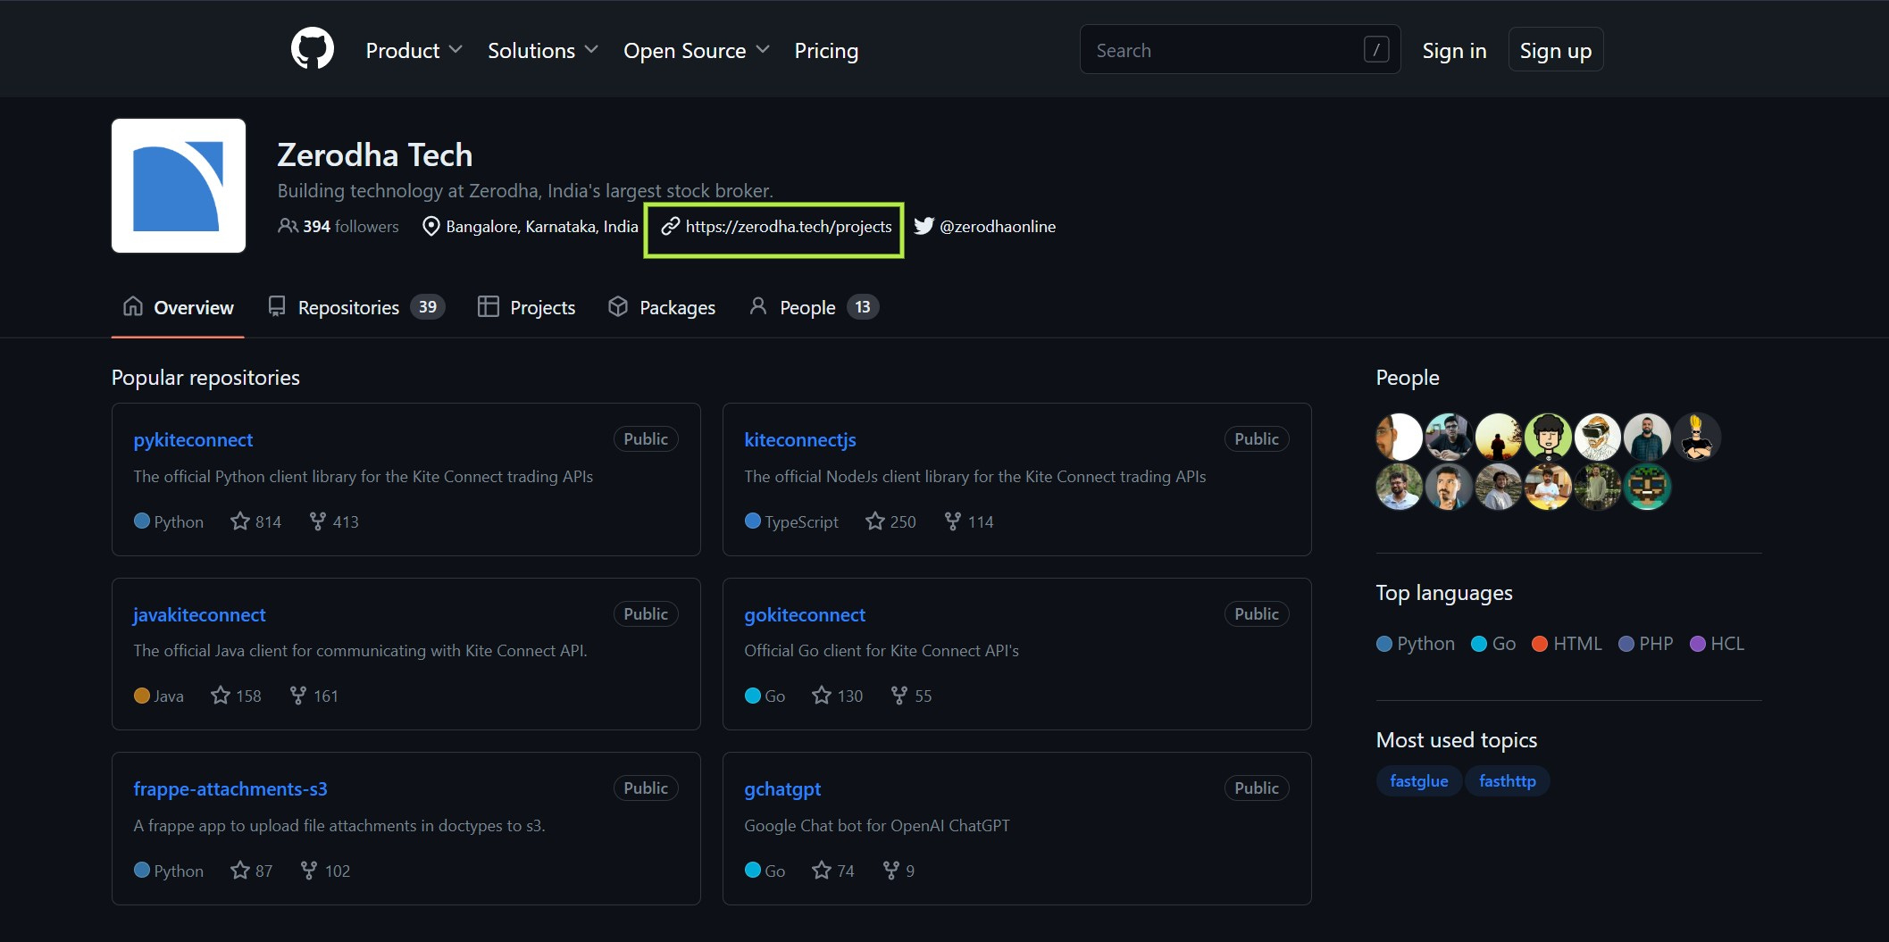The height and width of the screenshot is (942, 1889).
Task: Open the Zerodha Tech organization avatar
Action: 179,186
